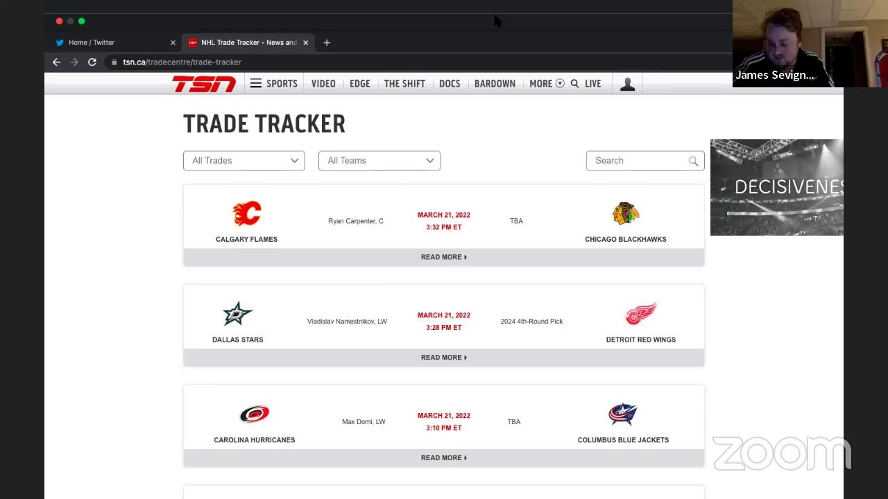The image size is (888, 499).
Task: Click Ryan Carpenter, C text
Action: coord(356,221)
